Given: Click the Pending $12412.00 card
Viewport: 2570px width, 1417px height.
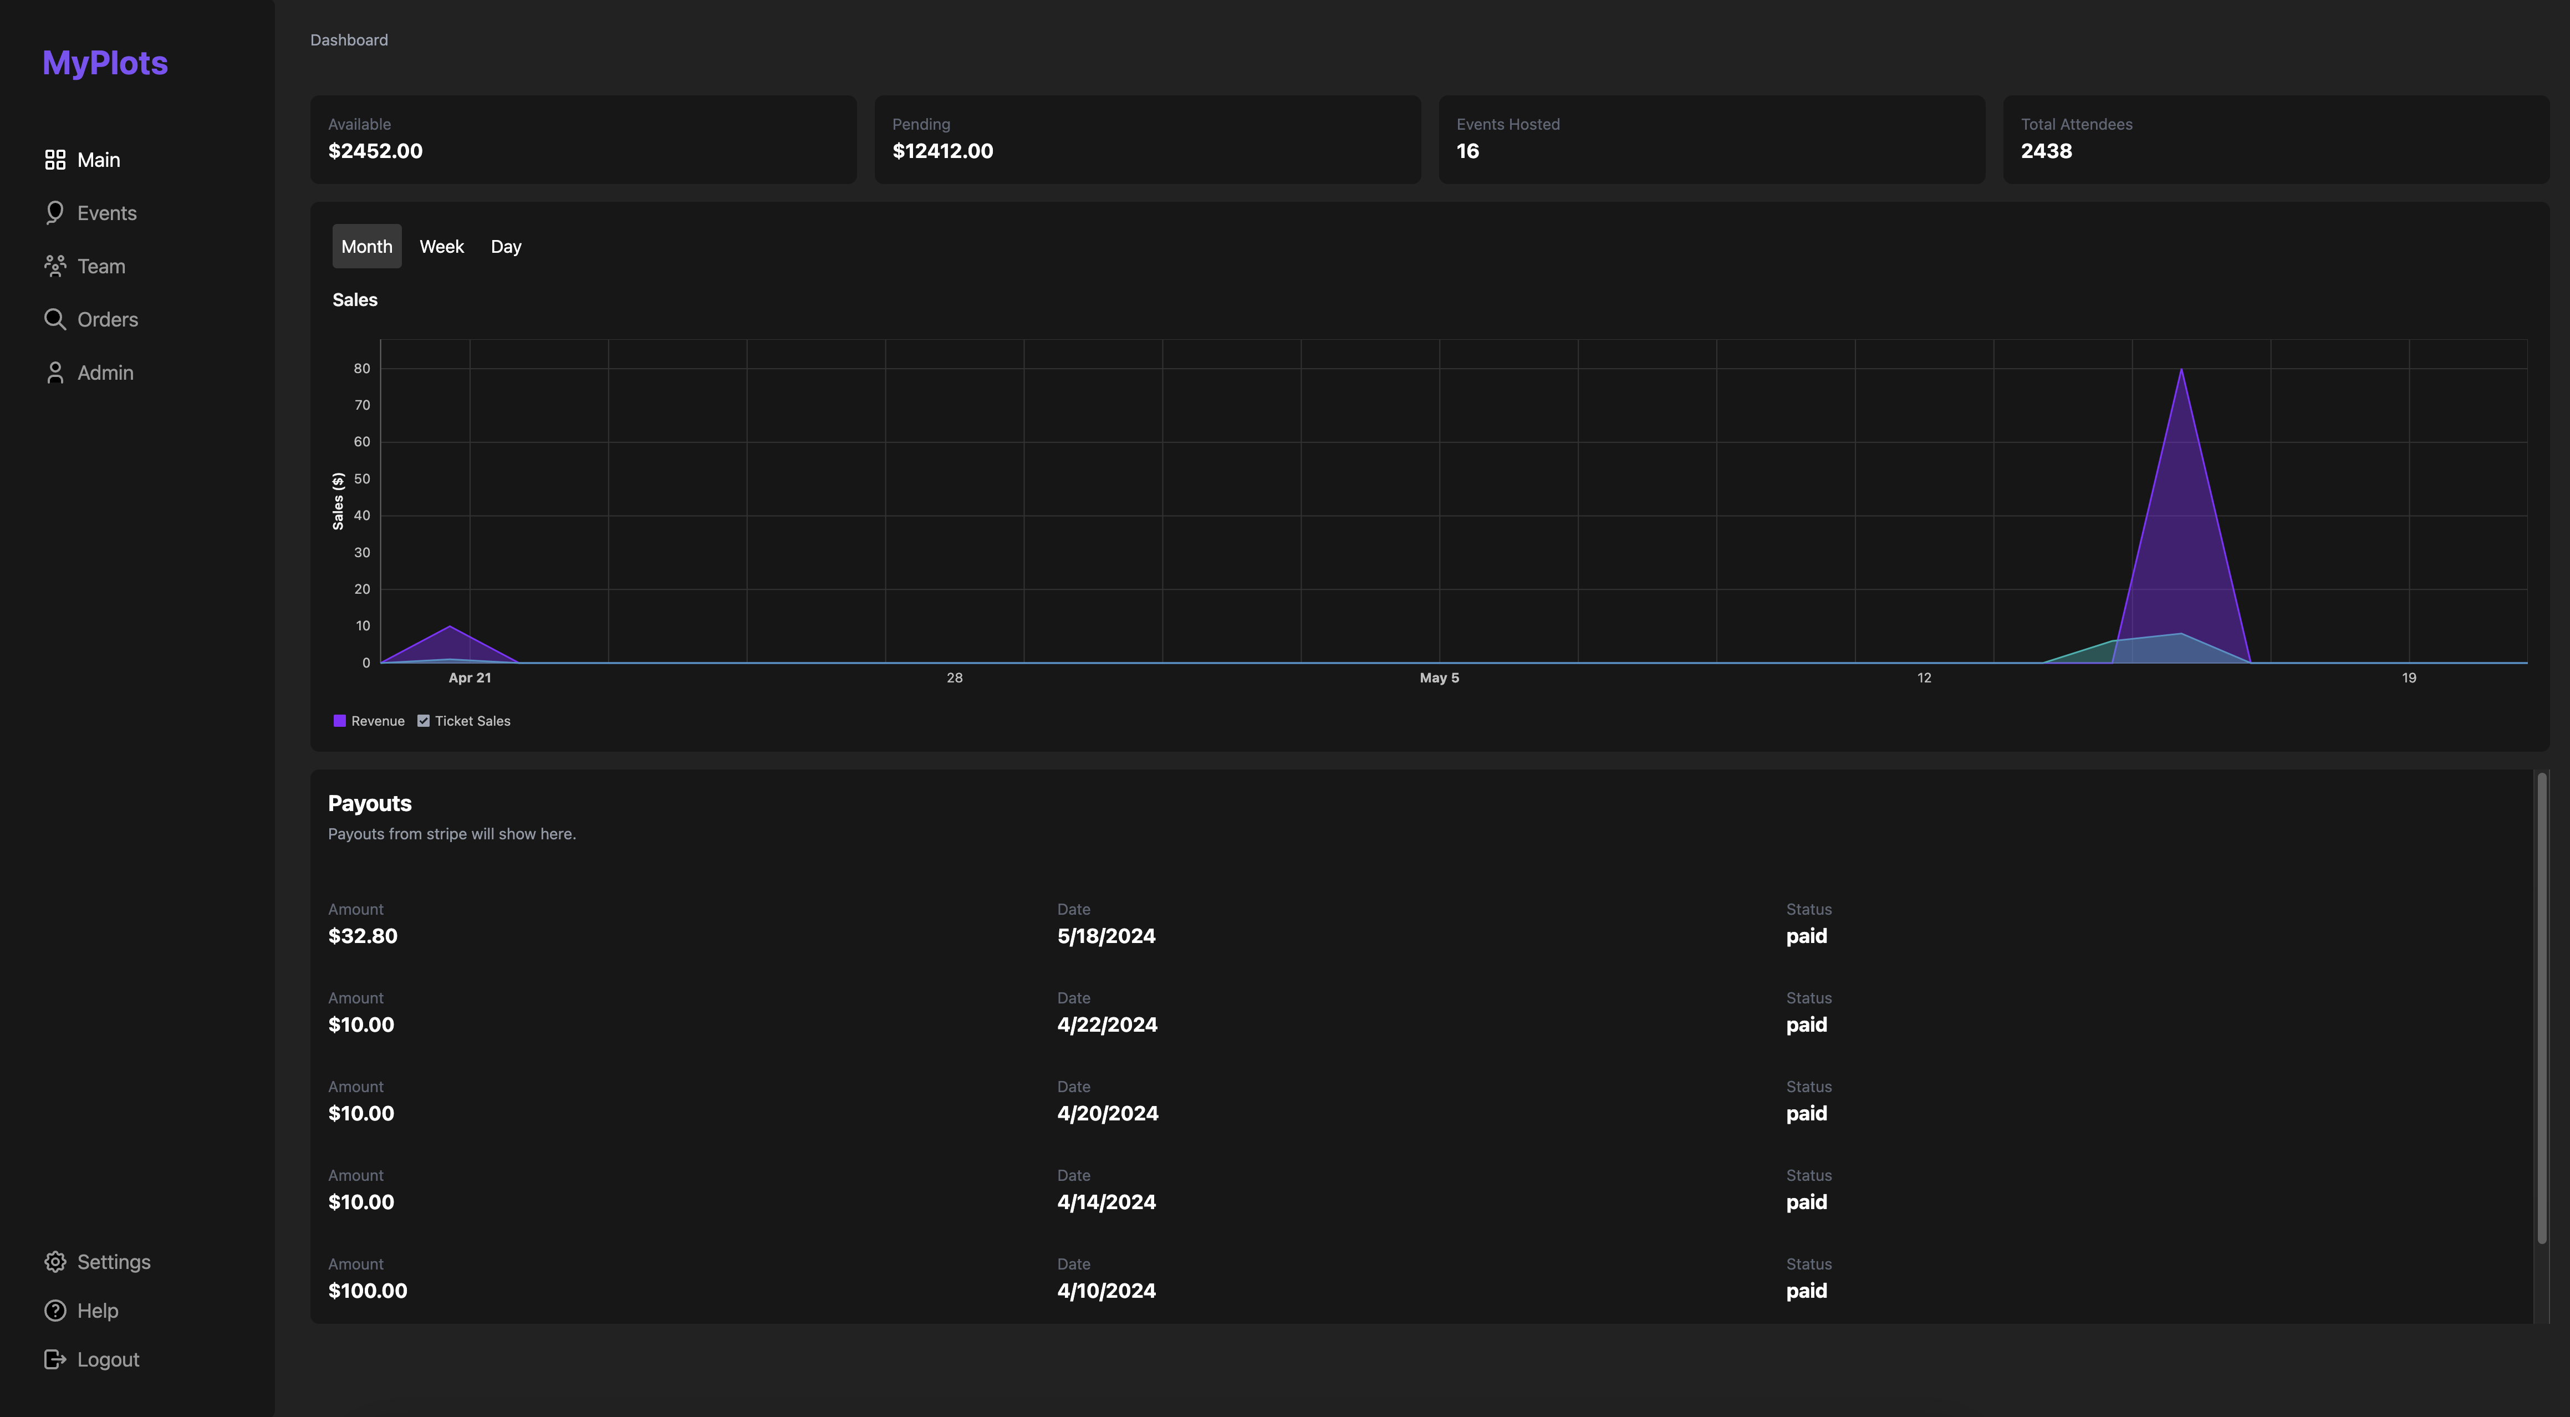Looking at the screenshot, I should click(1148, 140).
